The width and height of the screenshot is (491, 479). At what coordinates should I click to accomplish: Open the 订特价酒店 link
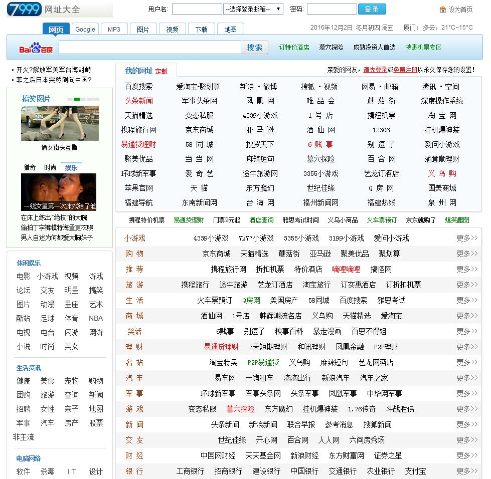click(294, 48)
